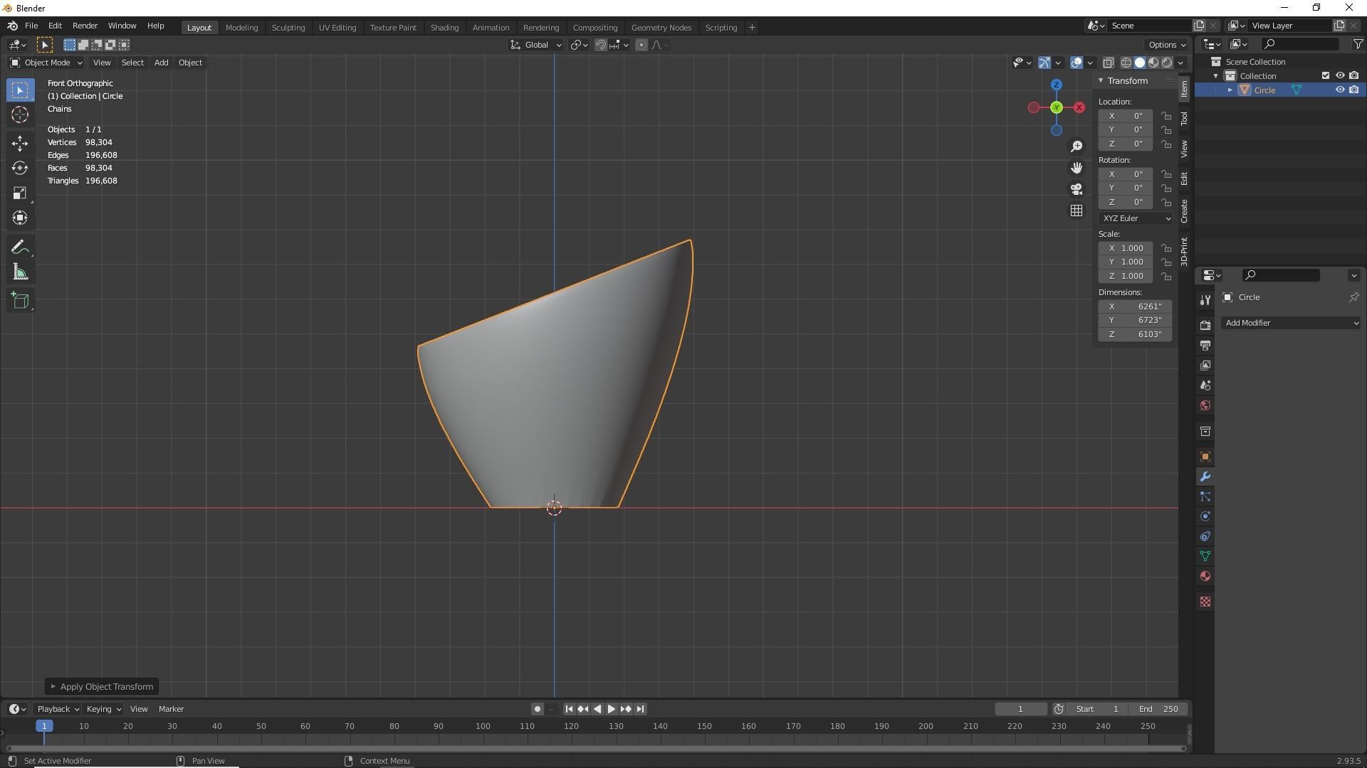Select the Move tool in toolbar
The height and width of the screenshot is (768, 1367).
pos(20,143)
